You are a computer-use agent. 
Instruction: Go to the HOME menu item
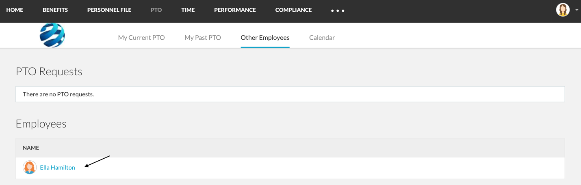point(15,10)
